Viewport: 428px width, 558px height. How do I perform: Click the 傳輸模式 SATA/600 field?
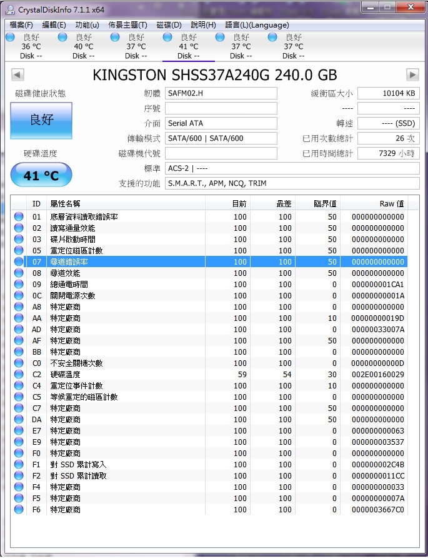[221, 138]
